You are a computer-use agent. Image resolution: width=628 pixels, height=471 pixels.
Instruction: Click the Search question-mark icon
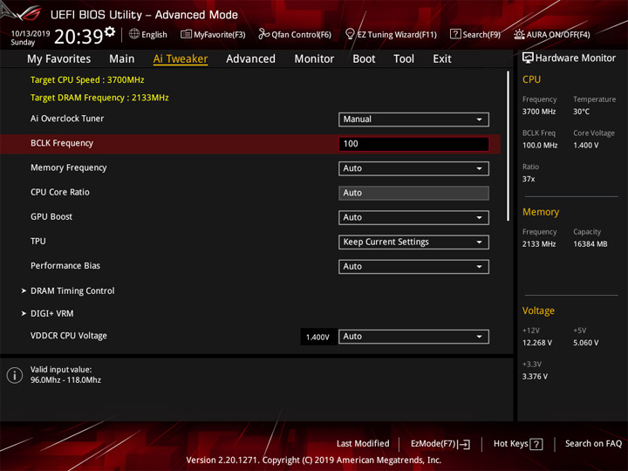[455, 34]
